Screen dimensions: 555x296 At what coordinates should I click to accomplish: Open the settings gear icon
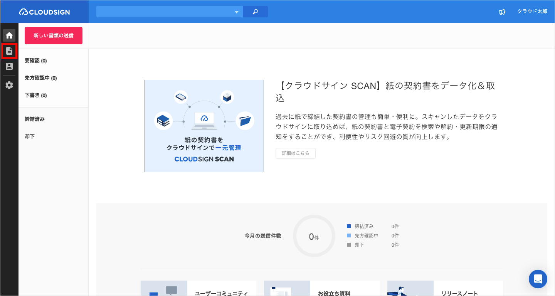click(9, 85)
